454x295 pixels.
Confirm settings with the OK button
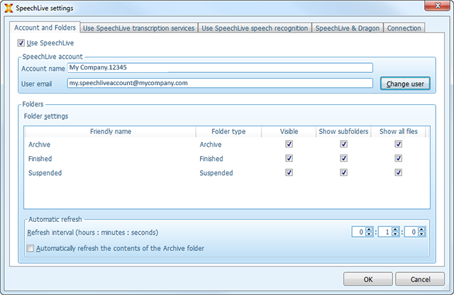(368, 279)
